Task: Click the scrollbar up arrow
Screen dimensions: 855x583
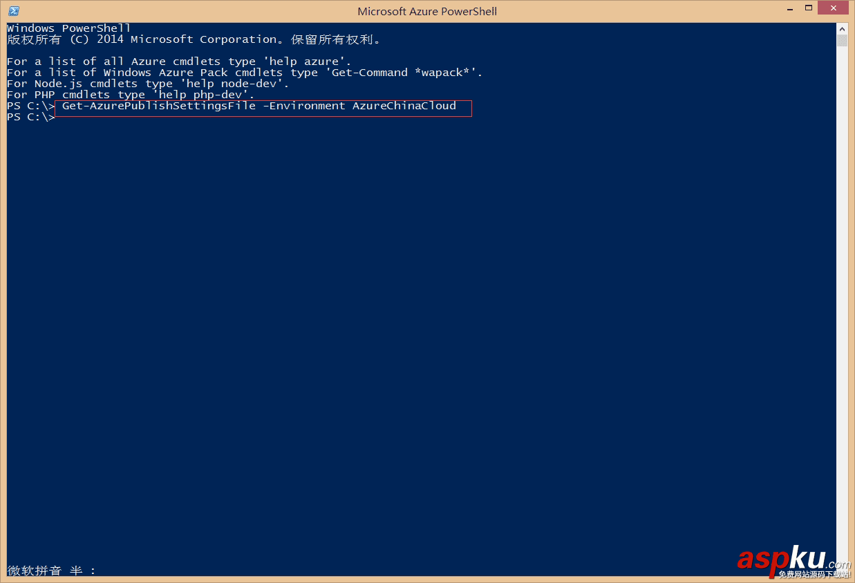Action: click(x=842, y=28)
